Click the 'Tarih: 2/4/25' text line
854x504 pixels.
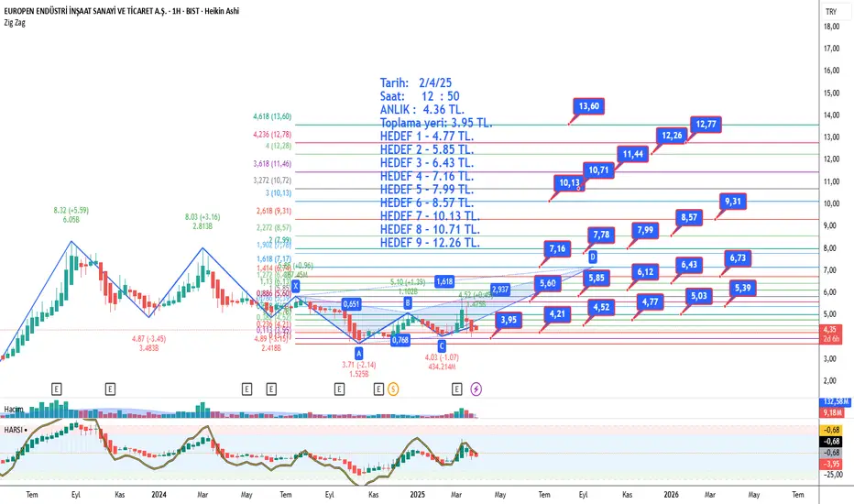[x=416, y=82]
